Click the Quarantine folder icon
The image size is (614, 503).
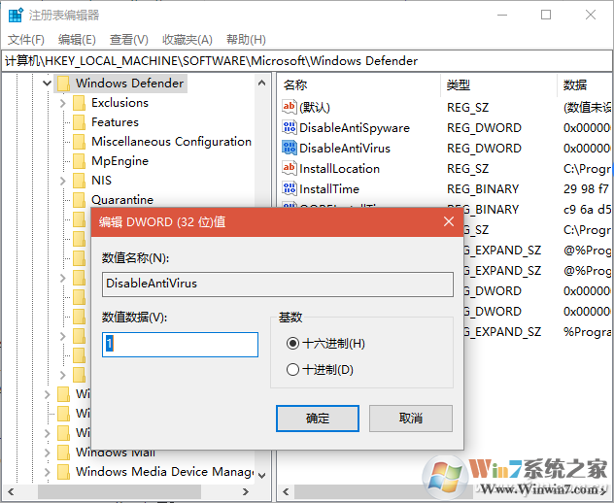79,200
